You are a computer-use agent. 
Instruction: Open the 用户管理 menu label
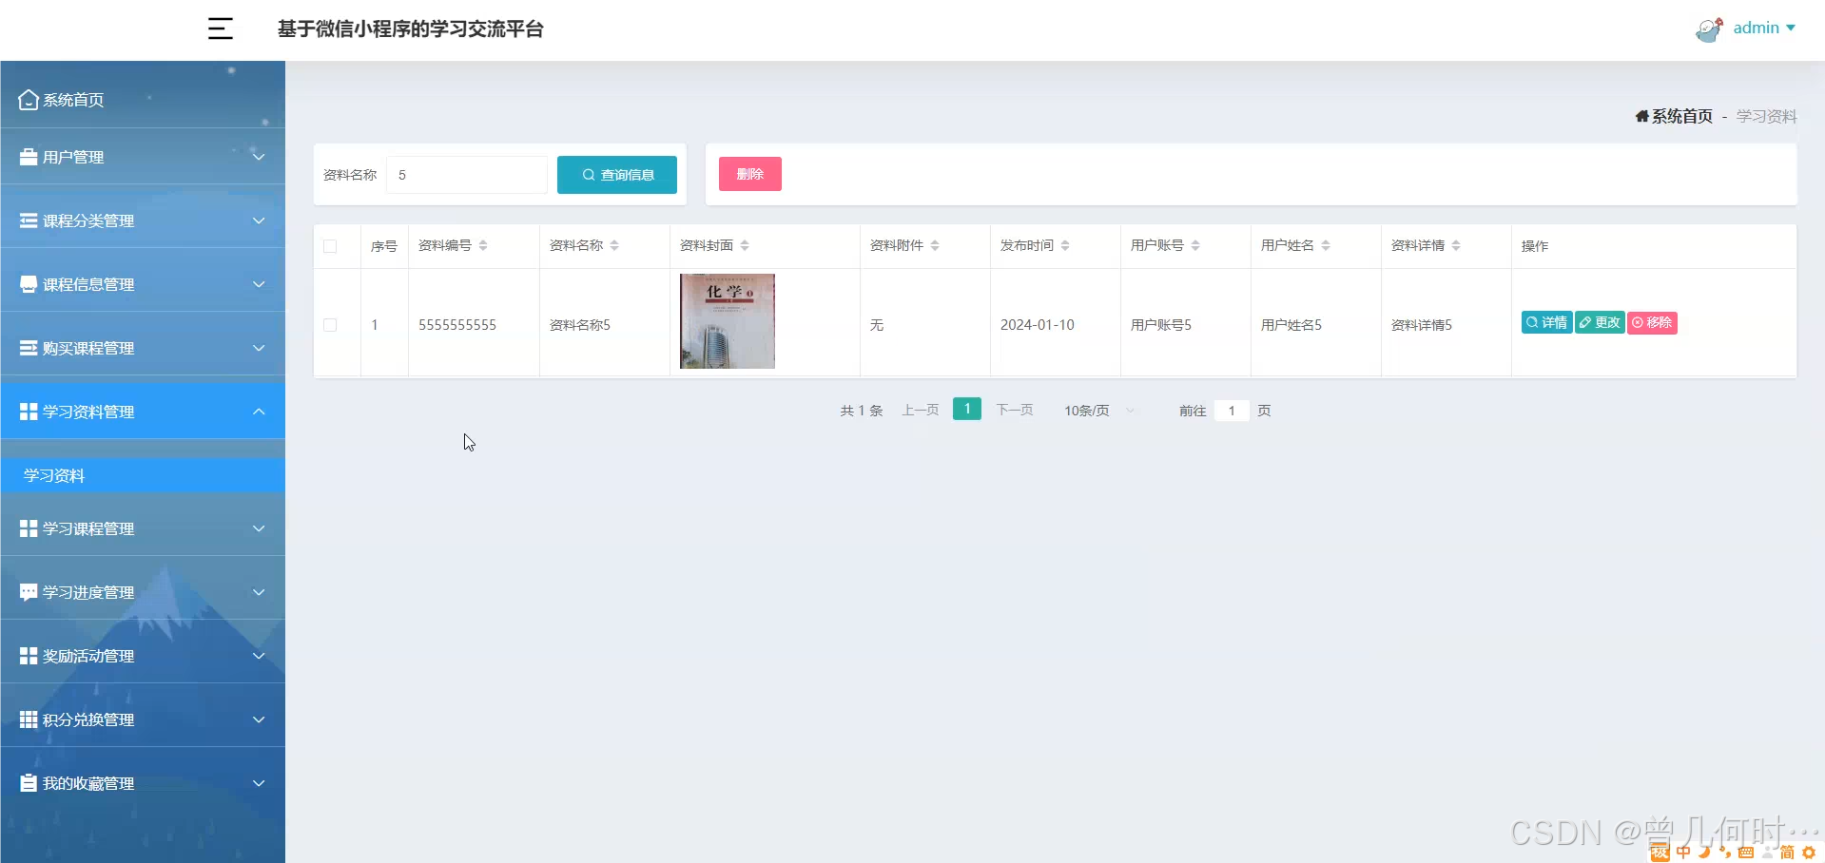[x=73, y=157]
